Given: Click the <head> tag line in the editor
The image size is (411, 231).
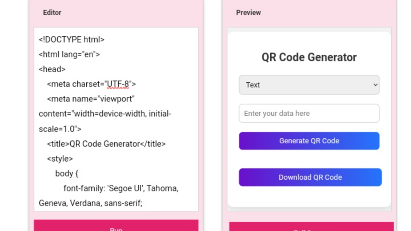Looking at the screenshot, I should tap(52, 70).
